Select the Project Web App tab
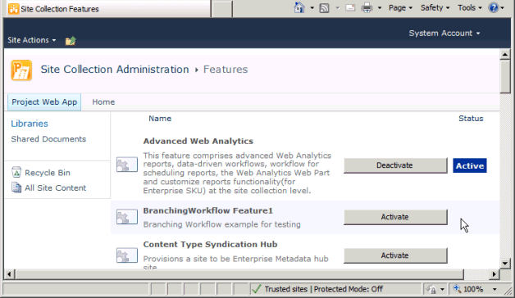This screenshot has width=515, height=298. point(44,102)
